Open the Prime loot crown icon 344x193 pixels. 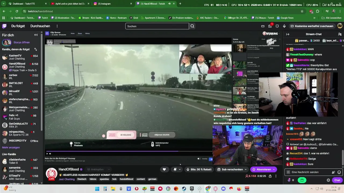pyautogui.click(x=263, y=26)
